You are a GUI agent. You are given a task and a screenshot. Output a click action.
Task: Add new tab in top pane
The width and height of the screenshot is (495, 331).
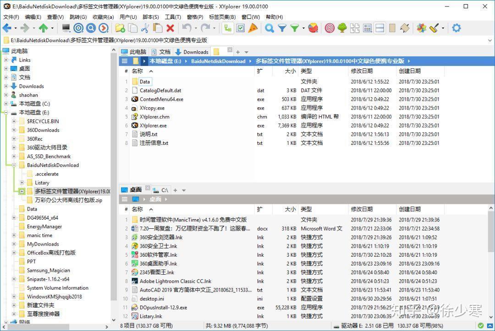(x=238, y=52)
